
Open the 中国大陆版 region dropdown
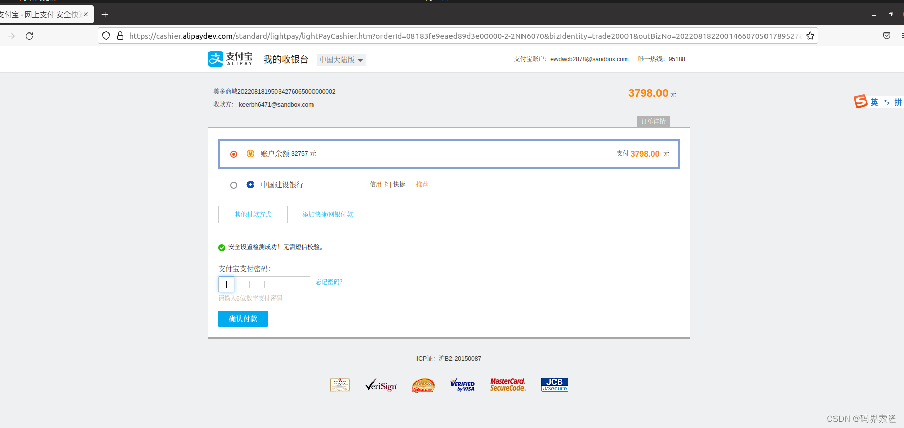[341, 60]
